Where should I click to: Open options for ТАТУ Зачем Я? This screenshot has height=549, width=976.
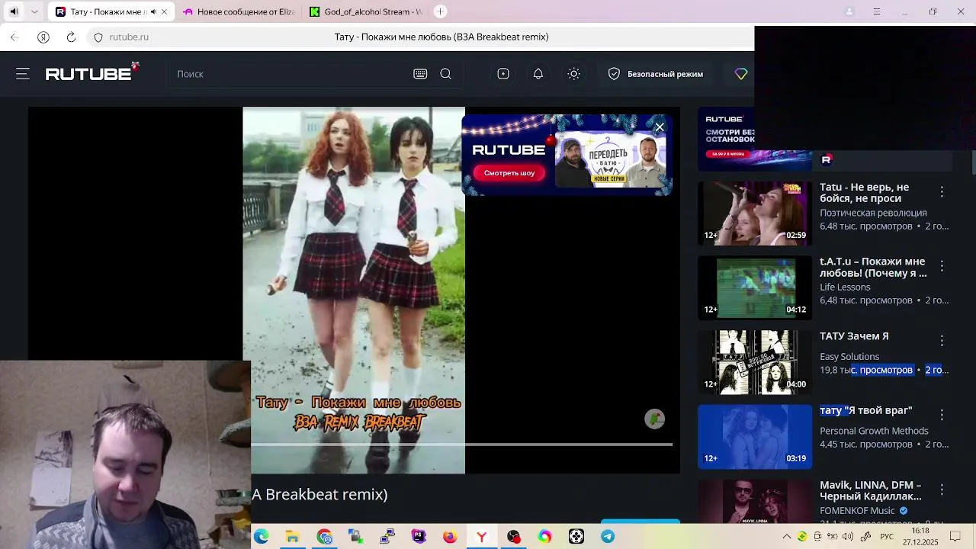pos(942,341)
